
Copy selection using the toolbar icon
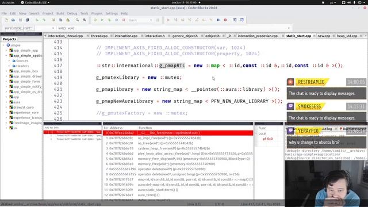[60, 20]
